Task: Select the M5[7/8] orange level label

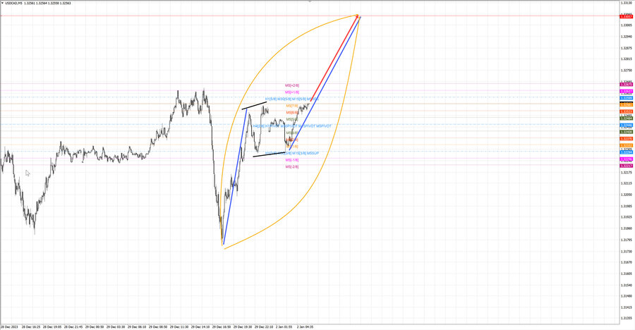Action: point(292,106)
